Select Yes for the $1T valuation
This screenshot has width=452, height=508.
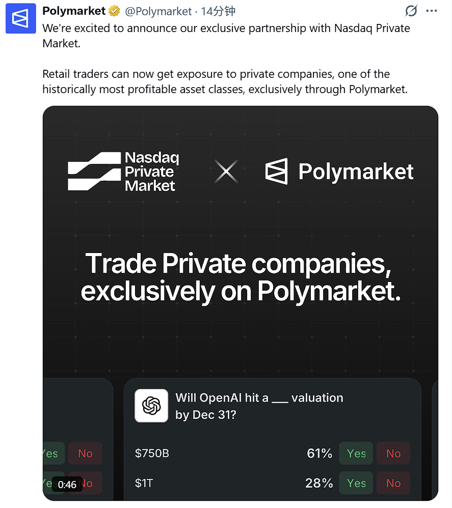356,483
